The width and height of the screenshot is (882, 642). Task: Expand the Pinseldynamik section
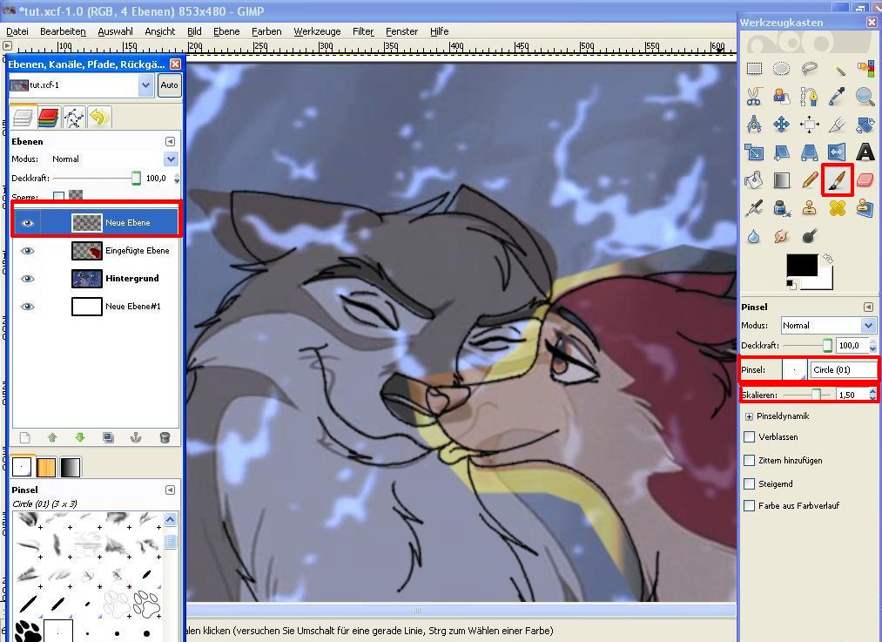tap(750, 416)
